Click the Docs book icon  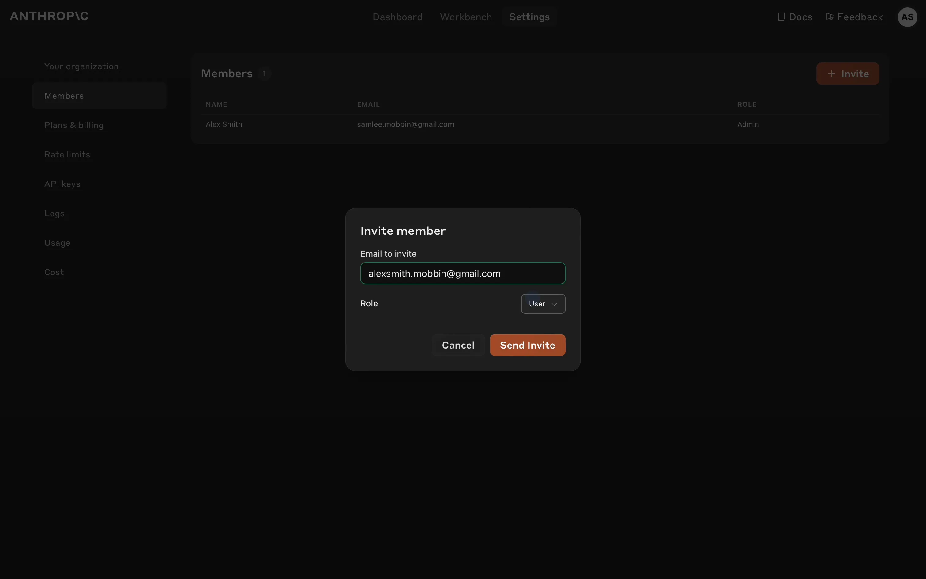781,17
